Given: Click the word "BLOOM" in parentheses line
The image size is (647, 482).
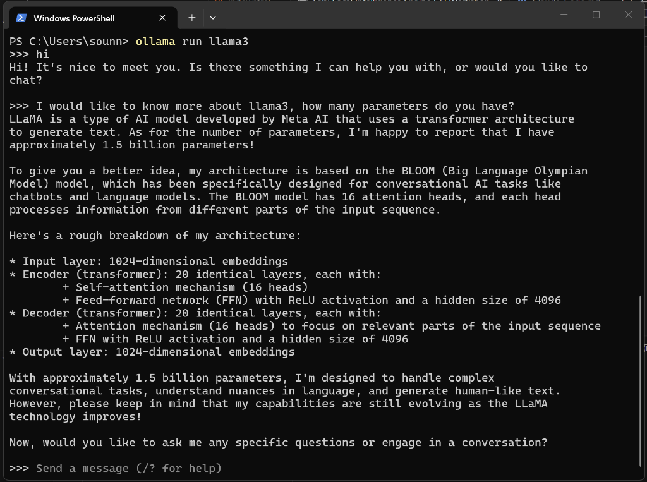Looking at the screenshot, I should (418, 171).
